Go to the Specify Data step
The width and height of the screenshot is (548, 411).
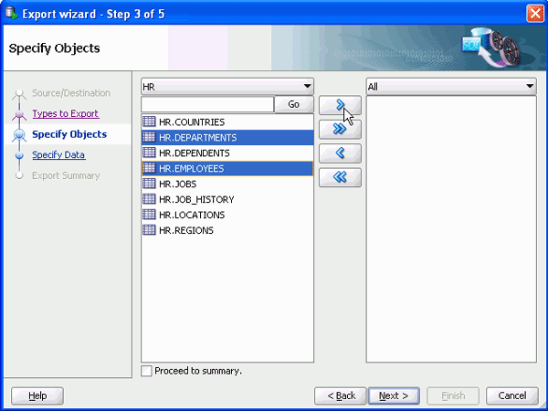(58, 155)
